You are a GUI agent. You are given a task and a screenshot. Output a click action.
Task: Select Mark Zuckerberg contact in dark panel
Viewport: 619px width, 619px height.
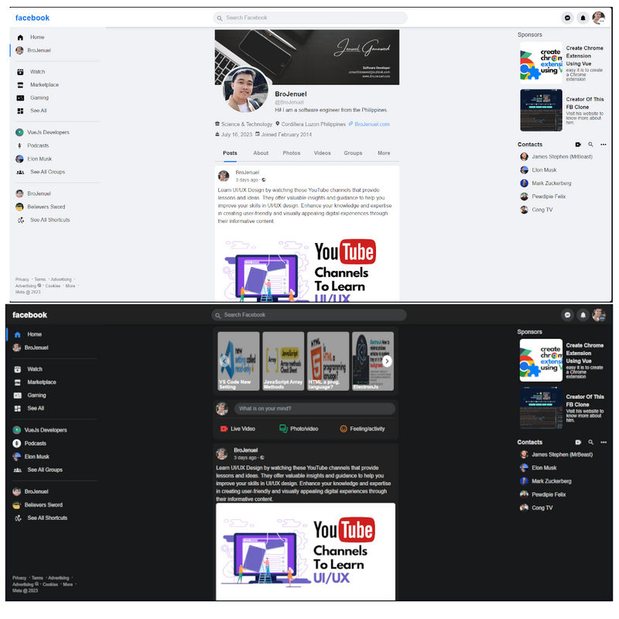point(545,481)
